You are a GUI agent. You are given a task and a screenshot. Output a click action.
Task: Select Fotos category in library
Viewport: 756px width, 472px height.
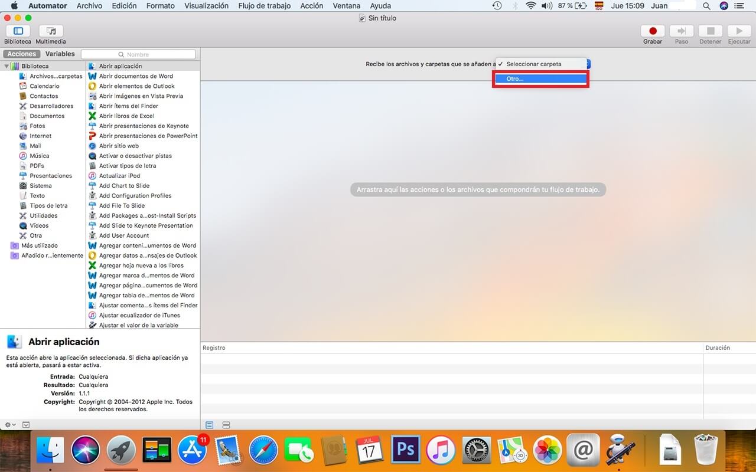[37, 126]
